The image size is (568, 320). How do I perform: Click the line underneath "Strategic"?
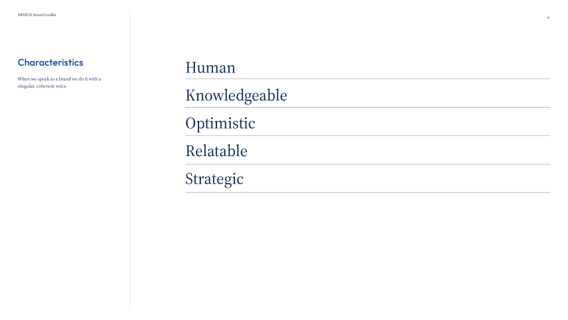(x=368, y=193)
